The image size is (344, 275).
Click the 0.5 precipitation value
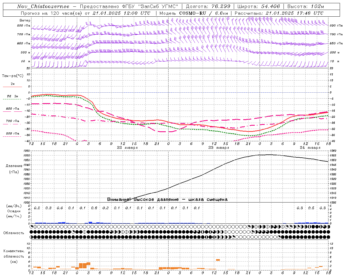(311, 208)
